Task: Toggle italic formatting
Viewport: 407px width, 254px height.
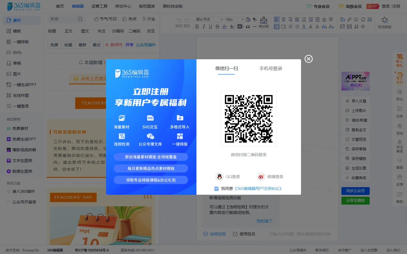Action: 204,27
